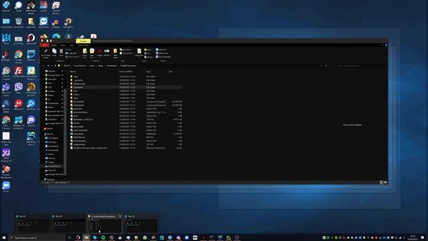428x241 pixels.
Task: Click Local Disk (C:) in the breadcrumb
Action: click(80, 66)
